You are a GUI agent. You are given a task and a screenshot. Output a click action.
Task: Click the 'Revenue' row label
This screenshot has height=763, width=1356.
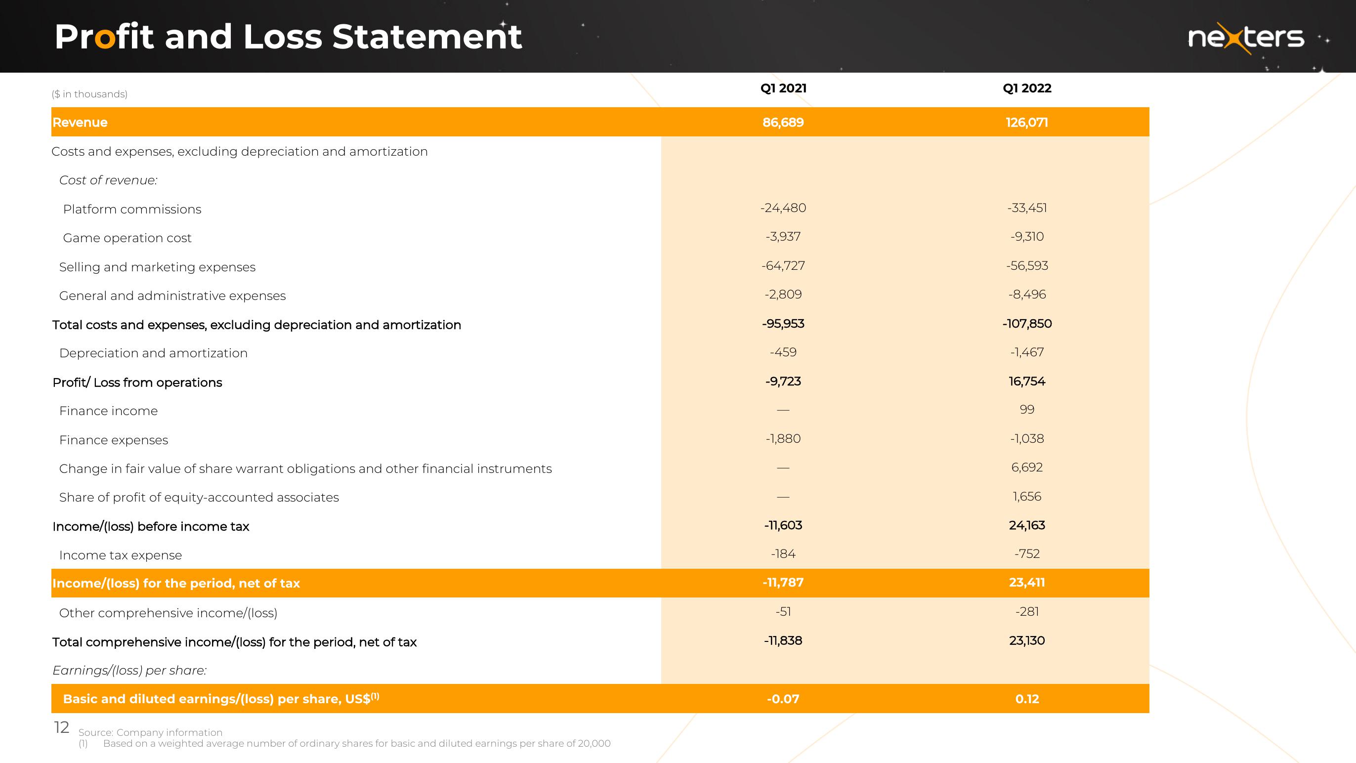[80, 122]
